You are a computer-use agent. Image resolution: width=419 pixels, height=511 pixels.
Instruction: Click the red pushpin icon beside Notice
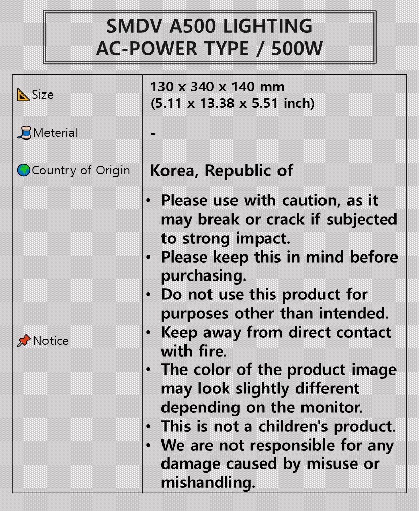click(x=24, y=341)
